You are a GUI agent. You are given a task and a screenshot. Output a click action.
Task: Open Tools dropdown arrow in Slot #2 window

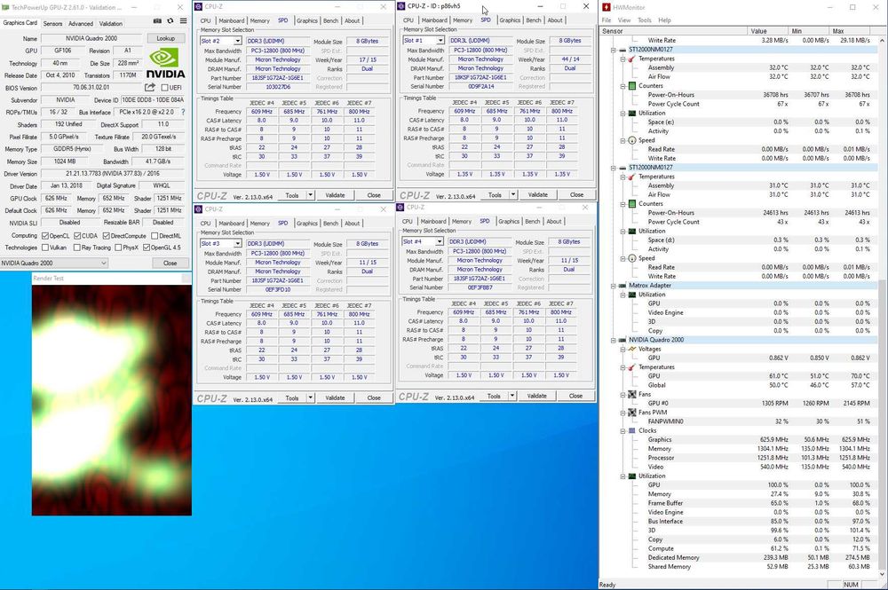[x=310, y=195]
